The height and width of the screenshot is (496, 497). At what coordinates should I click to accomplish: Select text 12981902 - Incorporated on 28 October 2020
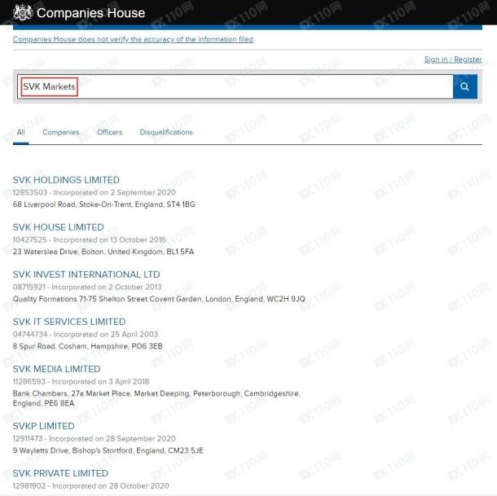point(91,485)
